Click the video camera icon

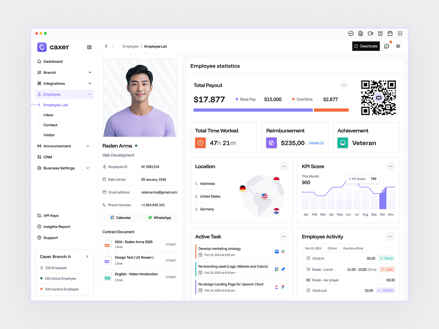(x=370, y=33)
